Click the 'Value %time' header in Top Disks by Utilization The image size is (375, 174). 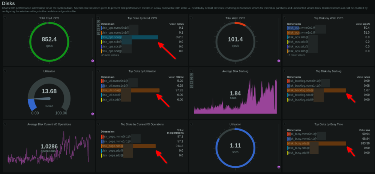pyautogui.click(x=176, y=77)
